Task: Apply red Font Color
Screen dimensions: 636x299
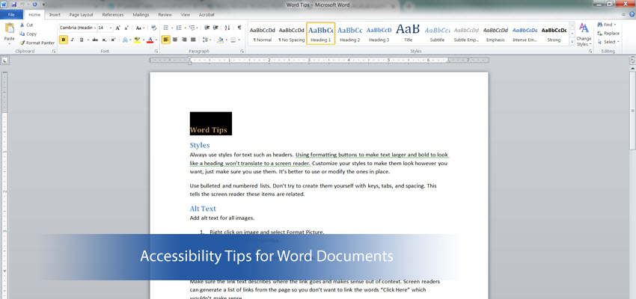Action: tap(150, 40)
